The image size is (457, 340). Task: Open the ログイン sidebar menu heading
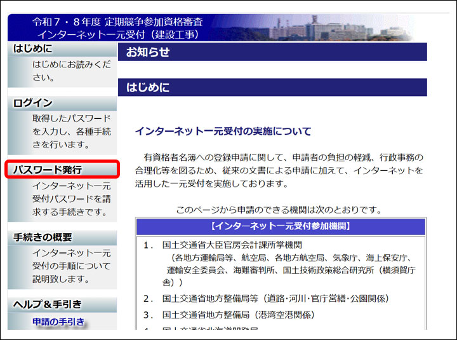62,104
